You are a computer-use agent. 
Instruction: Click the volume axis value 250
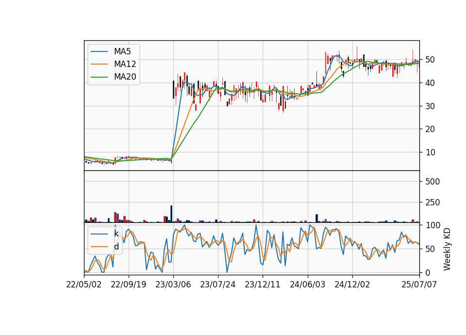click(433, 202)
